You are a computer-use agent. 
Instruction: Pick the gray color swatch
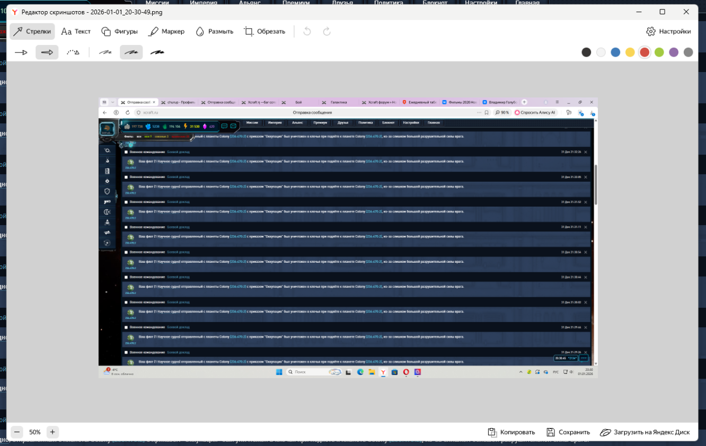pyautogui.click(x=689, y=52)
